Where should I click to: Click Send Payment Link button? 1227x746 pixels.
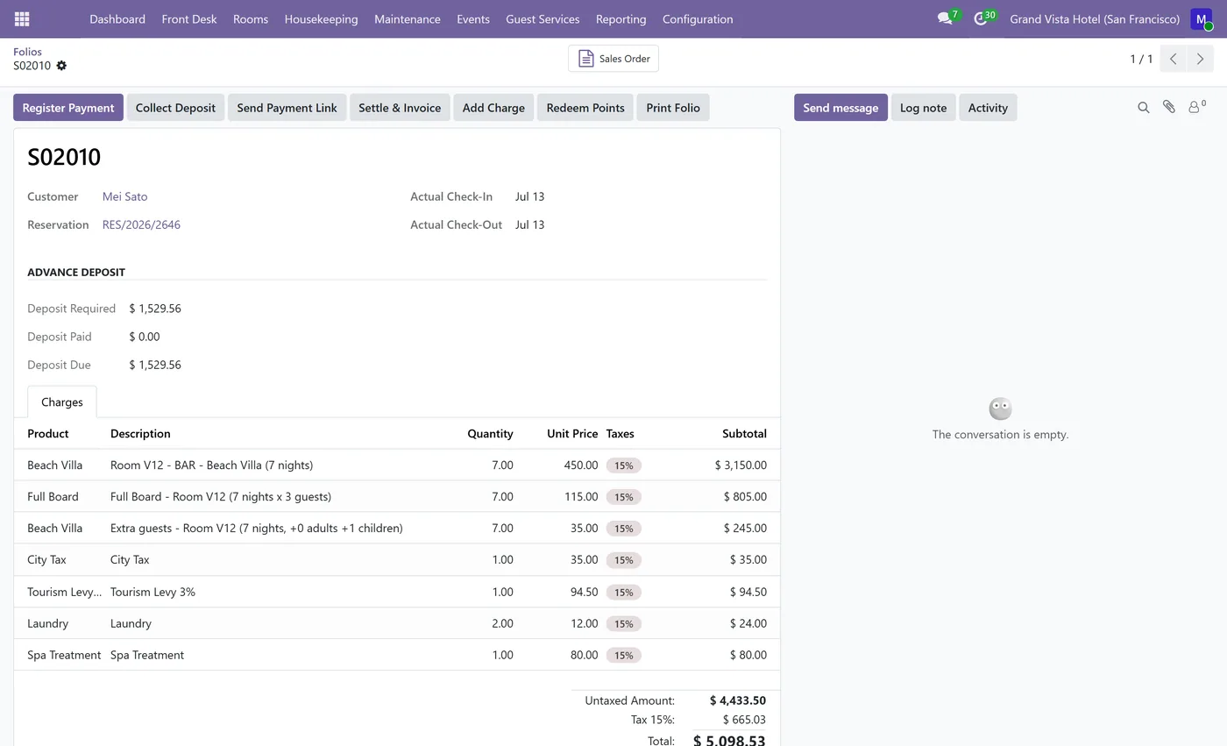click(x=287, y=108)
